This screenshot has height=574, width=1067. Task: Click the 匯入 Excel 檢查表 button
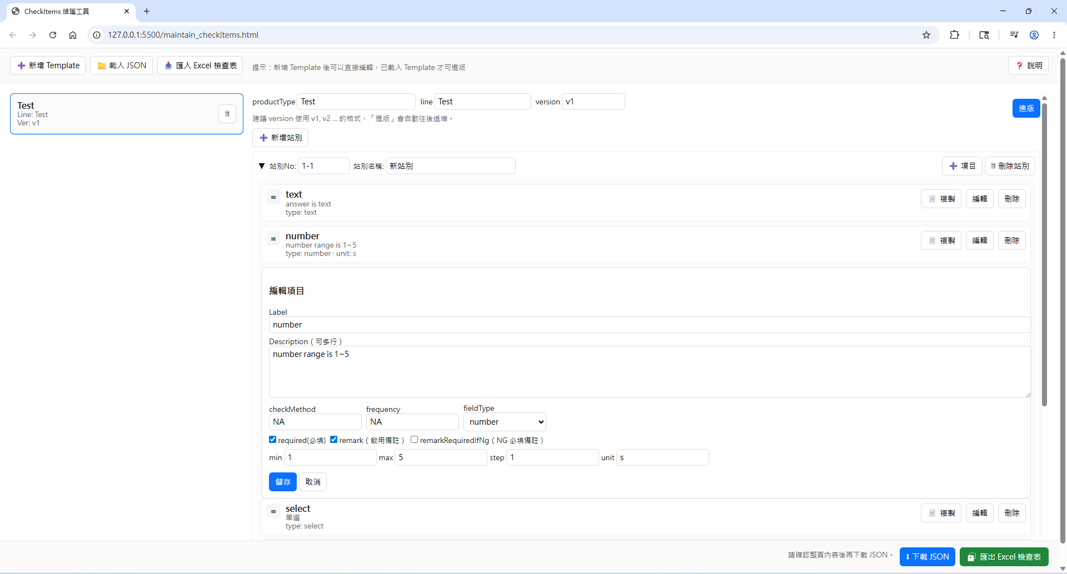click(x=200, y=66)
